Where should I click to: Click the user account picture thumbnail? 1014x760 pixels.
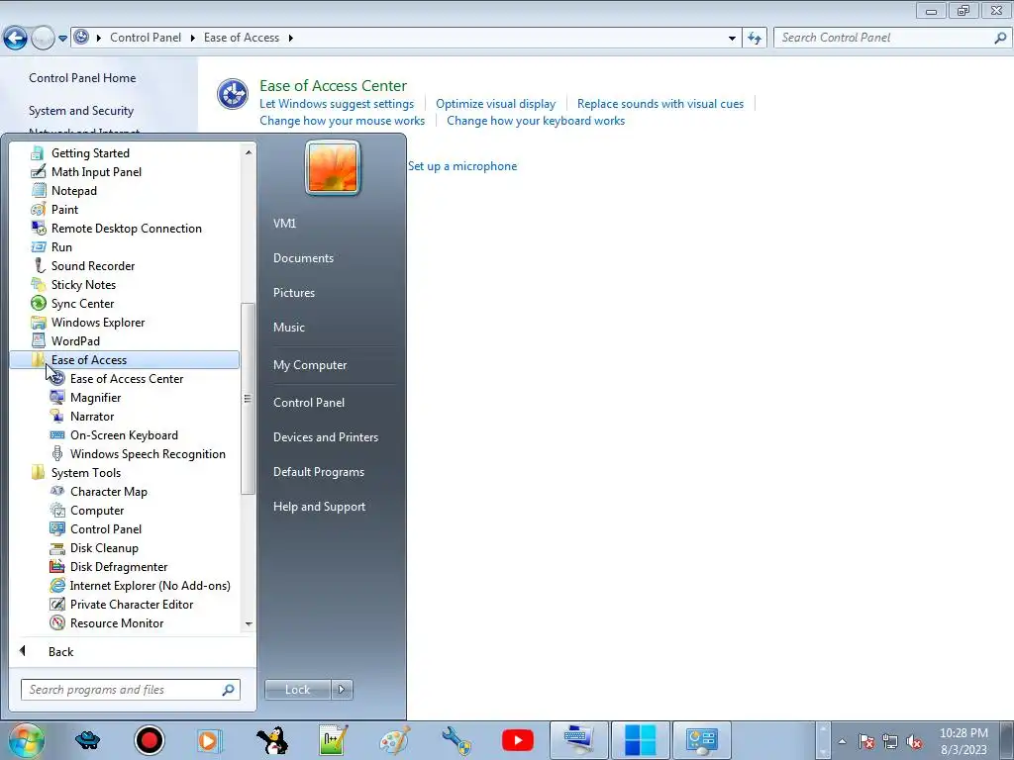tap(333, 168)
